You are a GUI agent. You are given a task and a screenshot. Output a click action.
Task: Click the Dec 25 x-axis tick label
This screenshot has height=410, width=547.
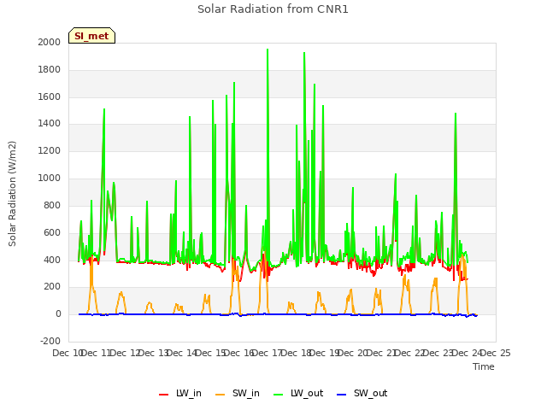[x=496, y=353]
